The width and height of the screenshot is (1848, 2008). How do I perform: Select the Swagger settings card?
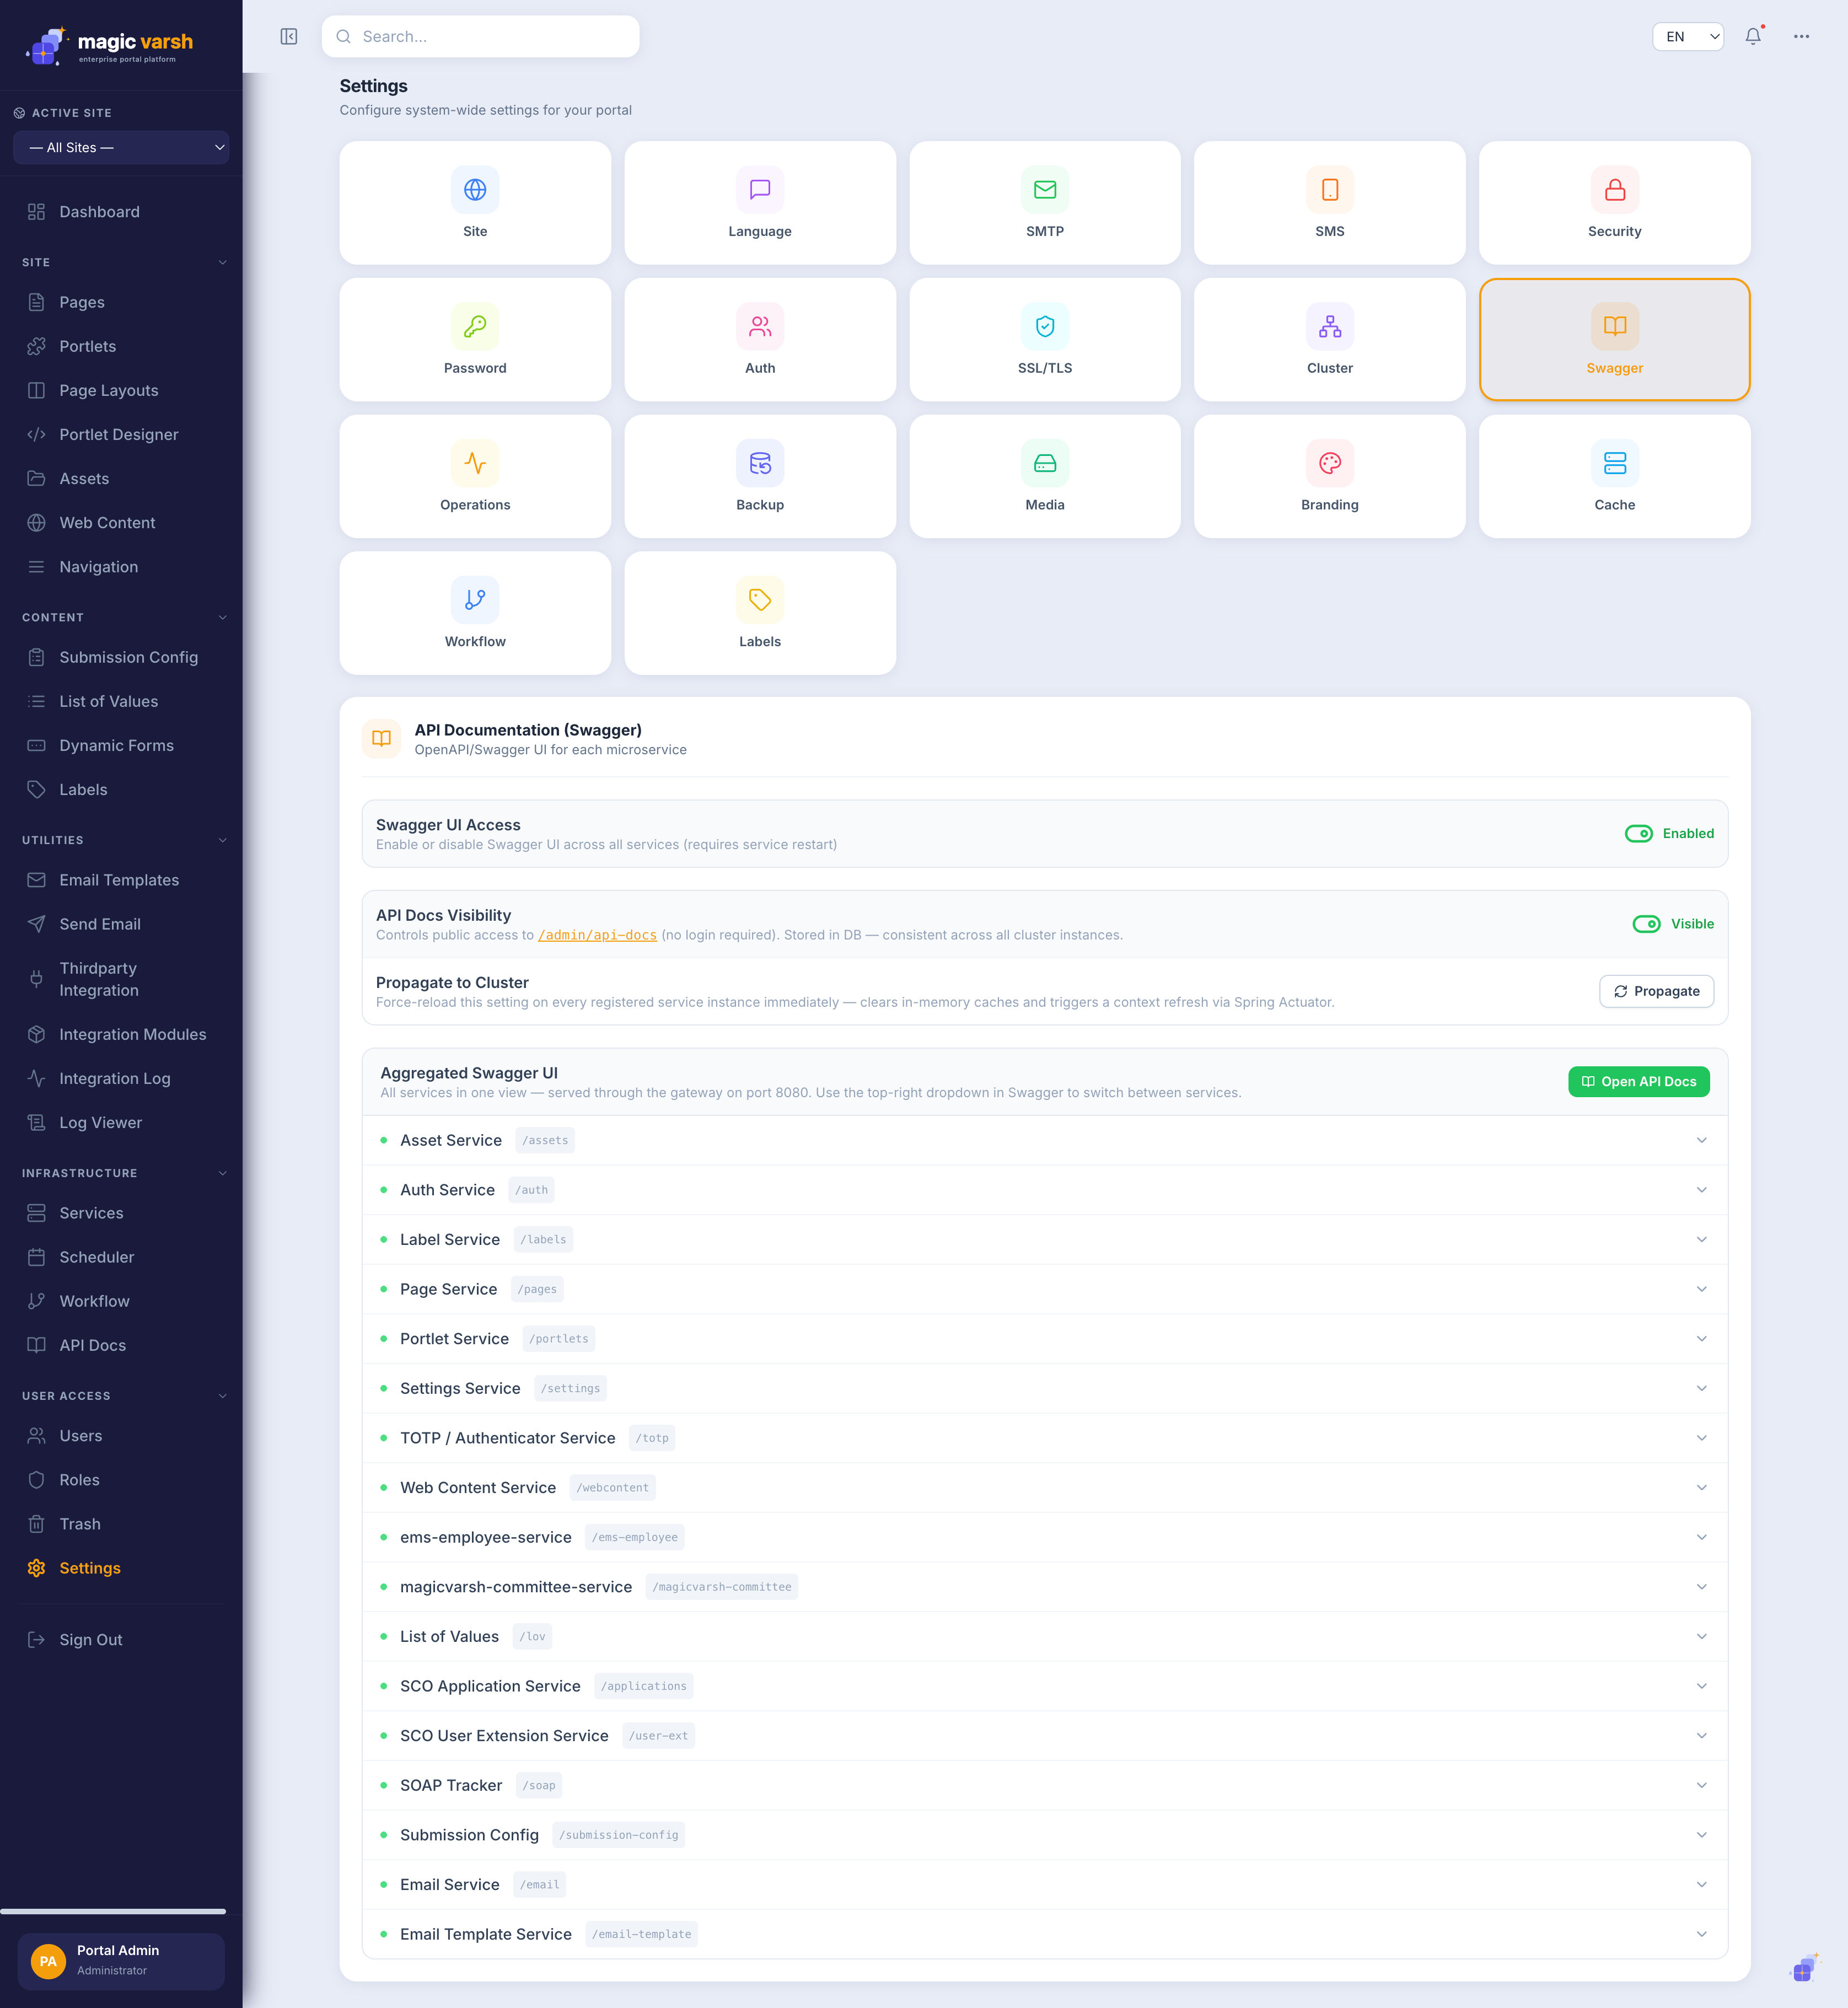1615,340
